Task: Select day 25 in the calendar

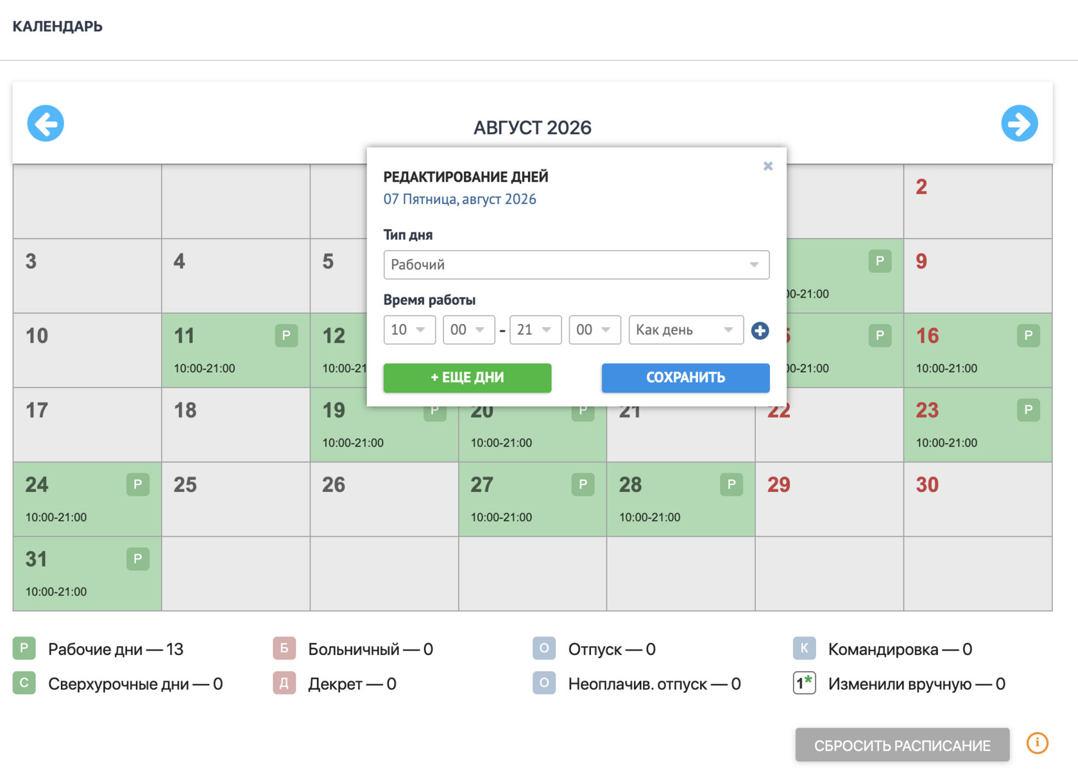Action: pos(235,499)
